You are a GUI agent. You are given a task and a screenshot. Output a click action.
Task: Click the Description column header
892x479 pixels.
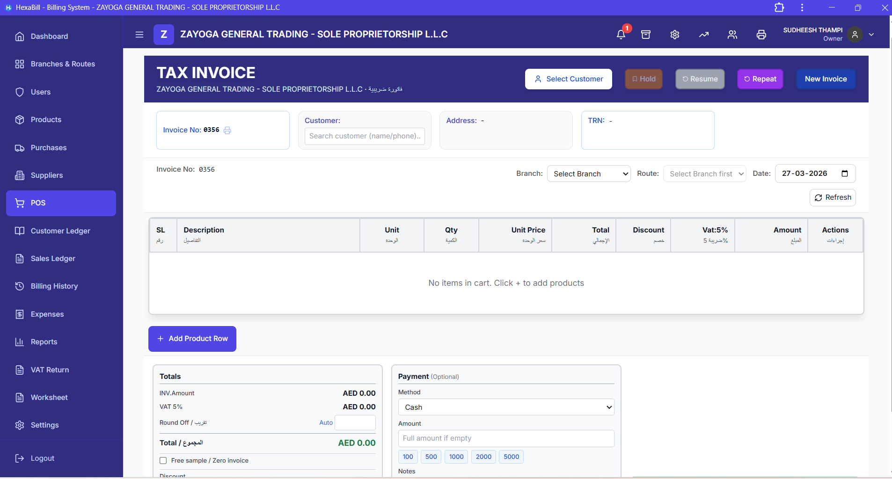[268, 235]
